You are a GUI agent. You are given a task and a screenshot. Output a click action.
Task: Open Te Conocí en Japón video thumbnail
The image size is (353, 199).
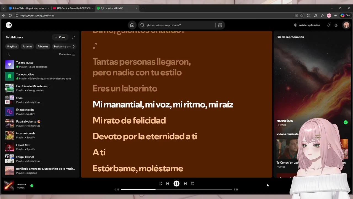pyautogui.click(x=287, y=149)
